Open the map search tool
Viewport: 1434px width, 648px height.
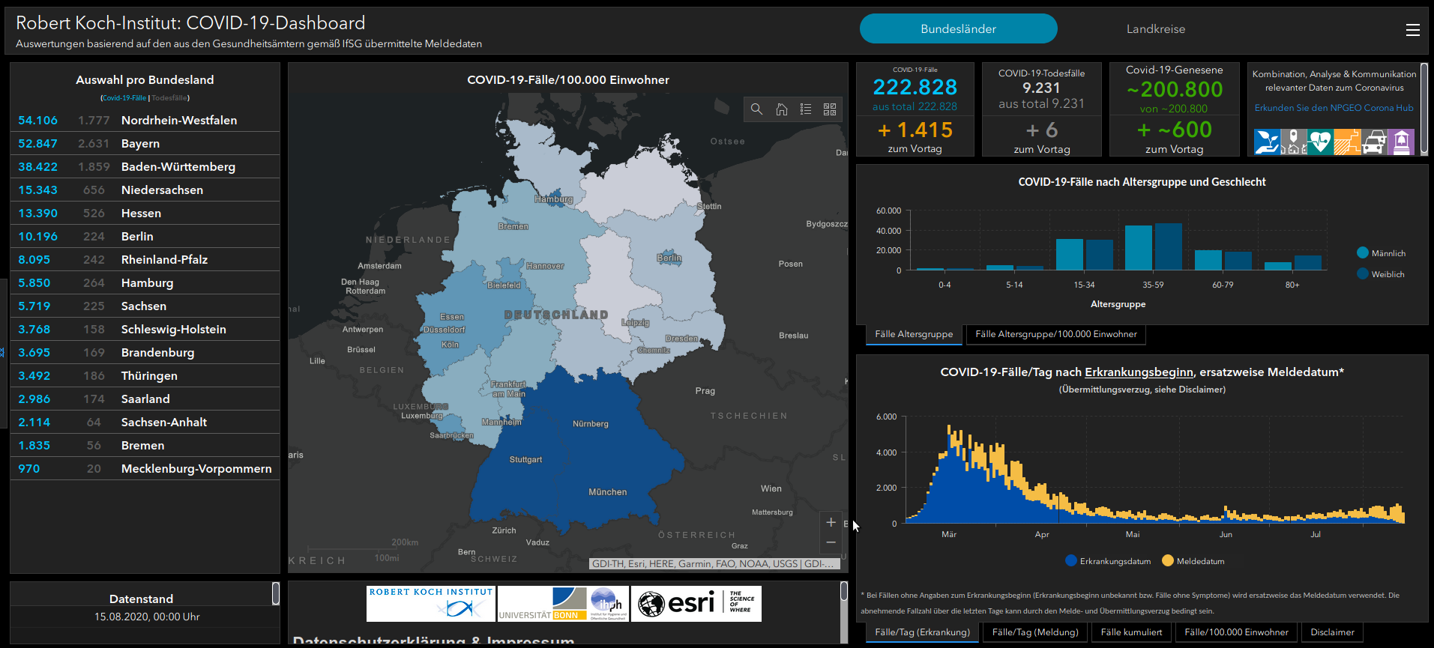756,109
